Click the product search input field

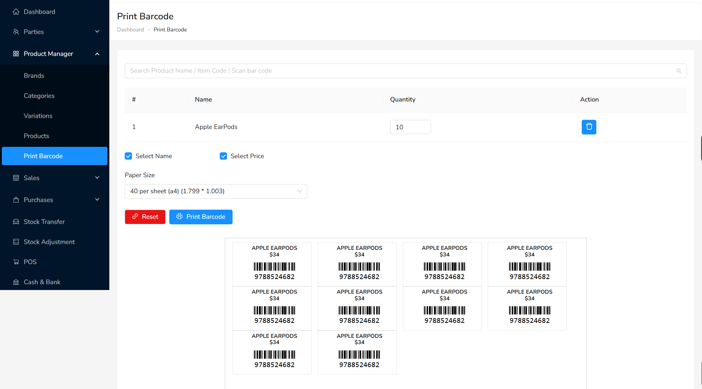point(406,71)
